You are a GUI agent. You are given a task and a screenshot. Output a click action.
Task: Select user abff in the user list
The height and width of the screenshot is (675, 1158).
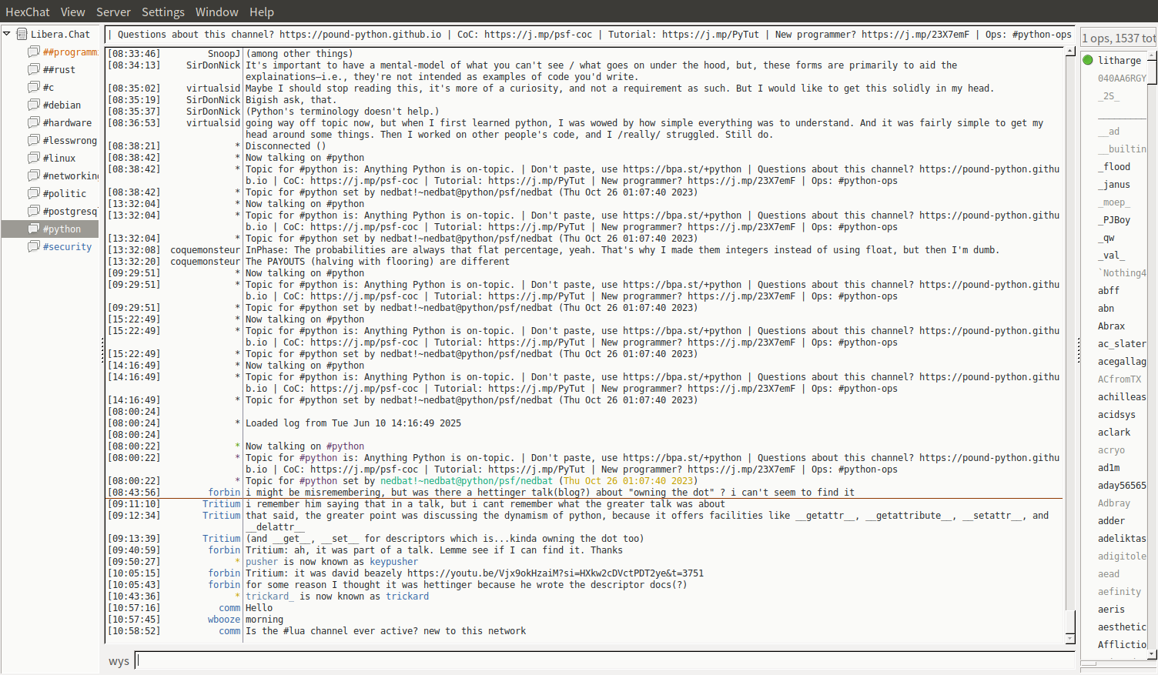point(1109,290)
